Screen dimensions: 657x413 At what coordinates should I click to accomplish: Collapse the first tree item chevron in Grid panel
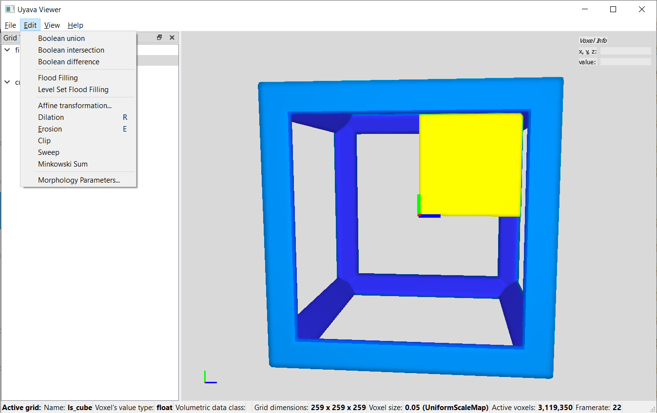pyautogui.click(x=7, y=50)
